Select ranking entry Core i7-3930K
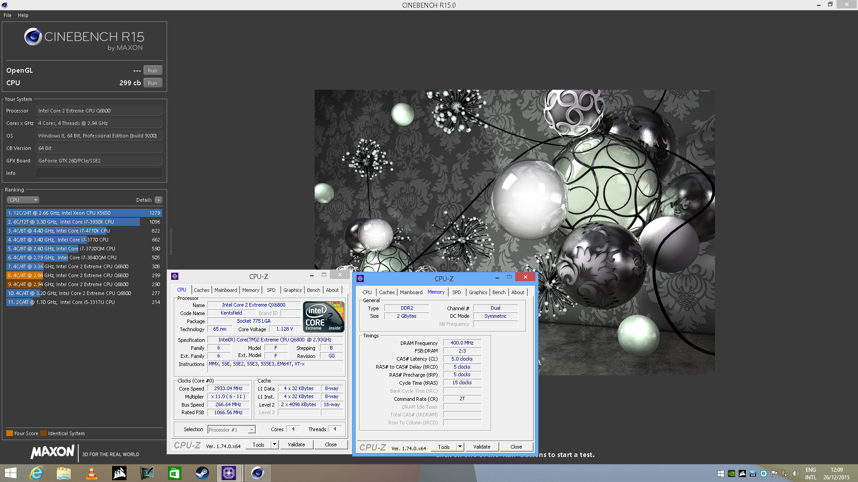Image resolution: width=858 pixels, height=482 pixels. tap(84, 222)
